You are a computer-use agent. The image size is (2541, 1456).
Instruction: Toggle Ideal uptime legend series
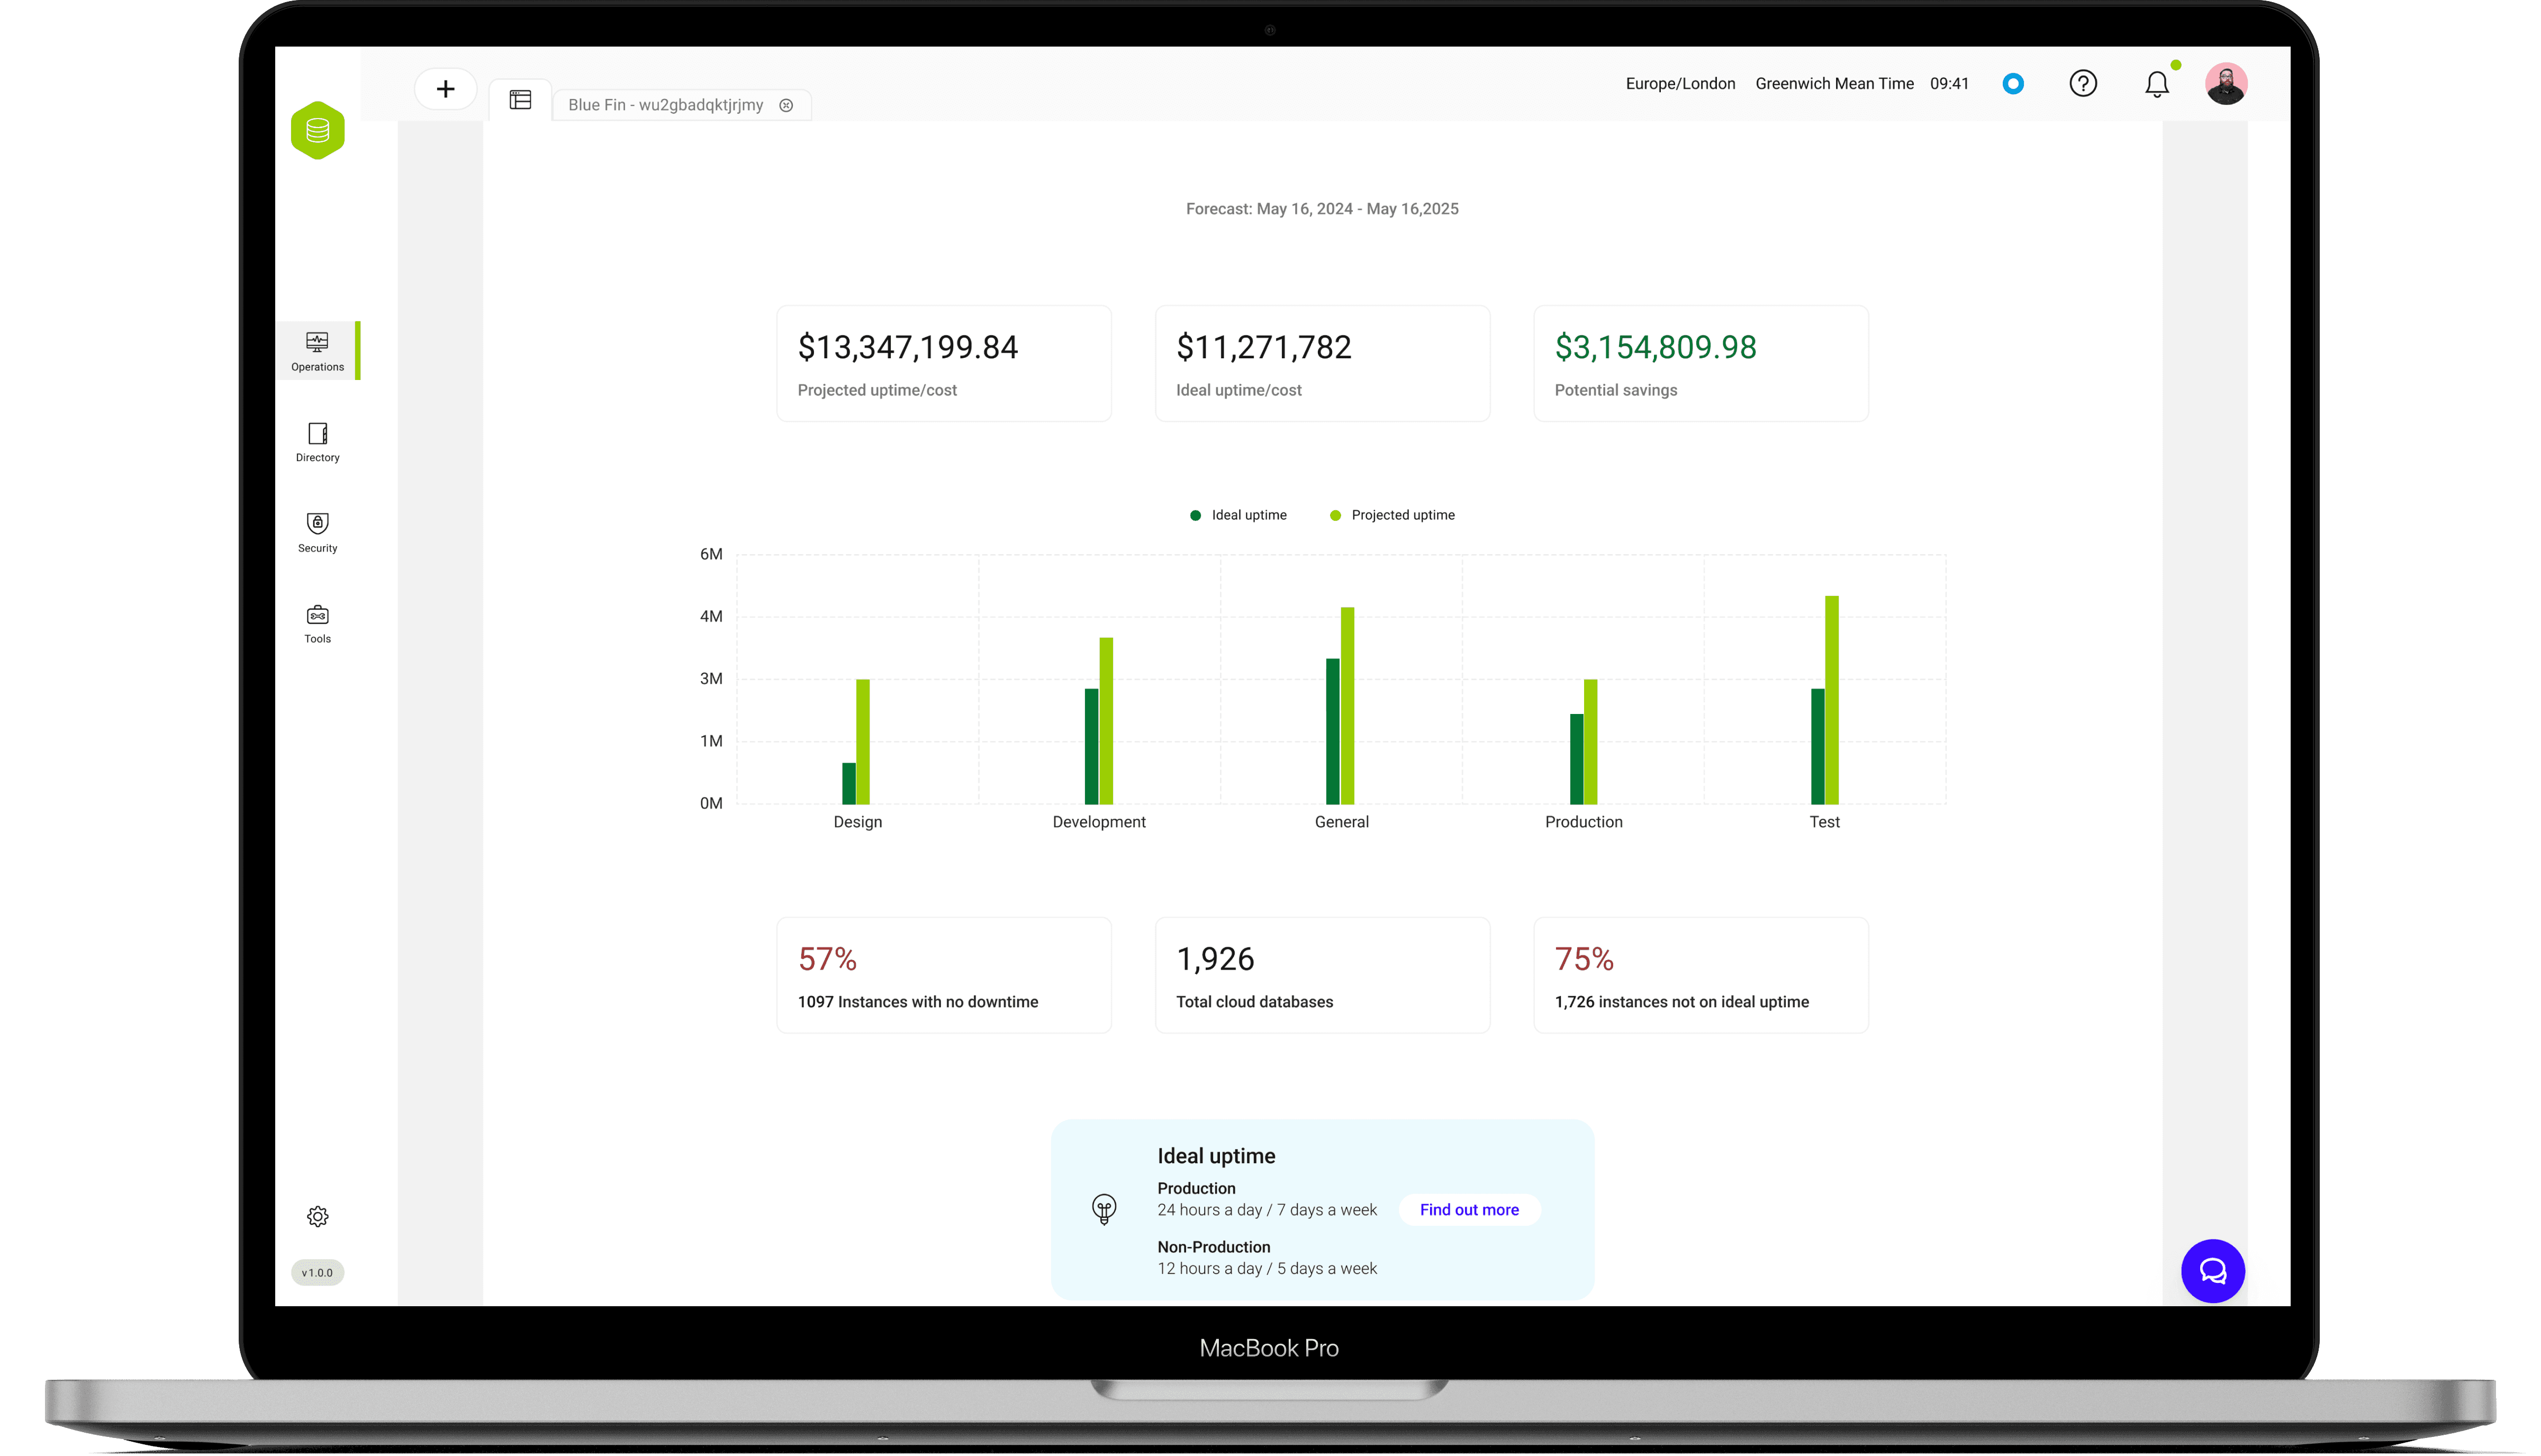pyautogui.click(x=1238, y=515)
